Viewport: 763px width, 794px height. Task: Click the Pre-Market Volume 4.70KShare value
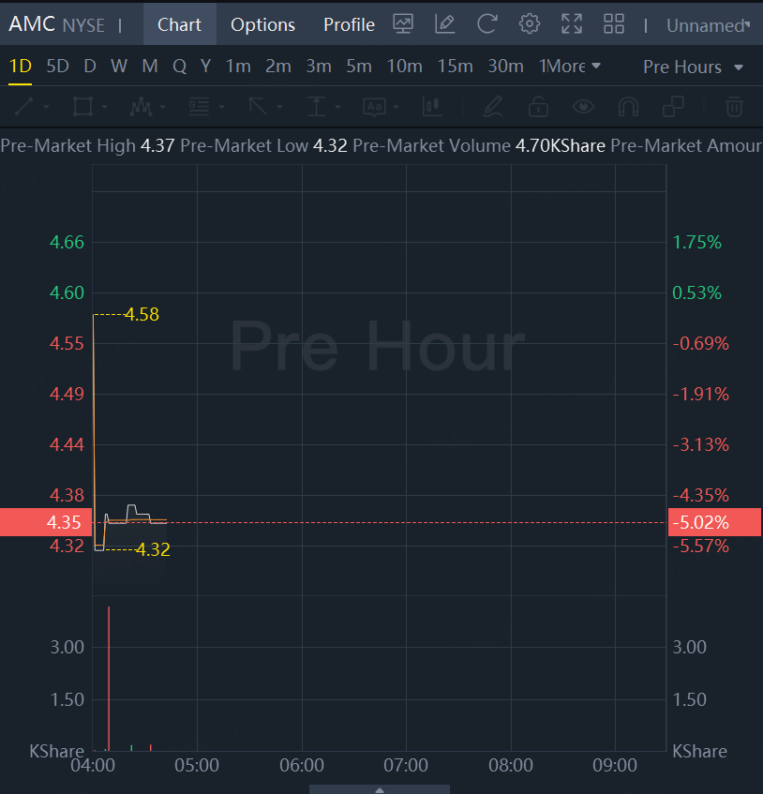560,146
